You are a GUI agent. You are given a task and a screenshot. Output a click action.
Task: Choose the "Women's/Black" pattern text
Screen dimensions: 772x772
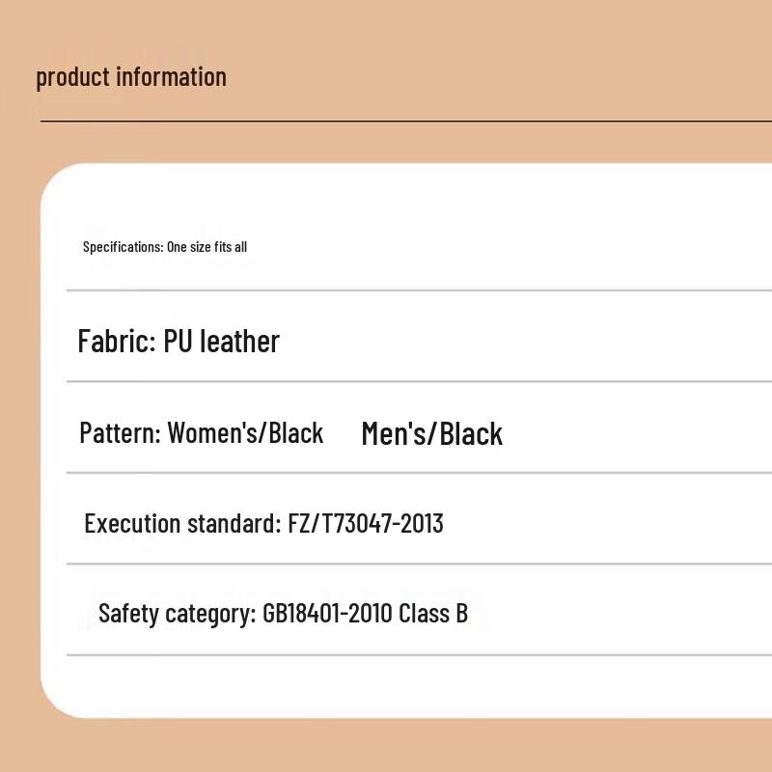245,432
